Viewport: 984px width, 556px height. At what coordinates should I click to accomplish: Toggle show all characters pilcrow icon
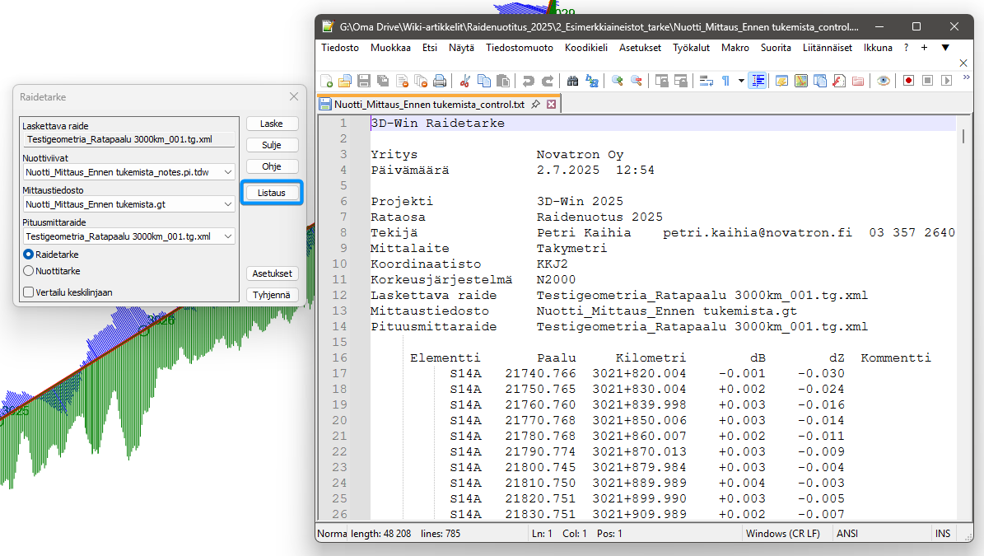click(725, 81)
